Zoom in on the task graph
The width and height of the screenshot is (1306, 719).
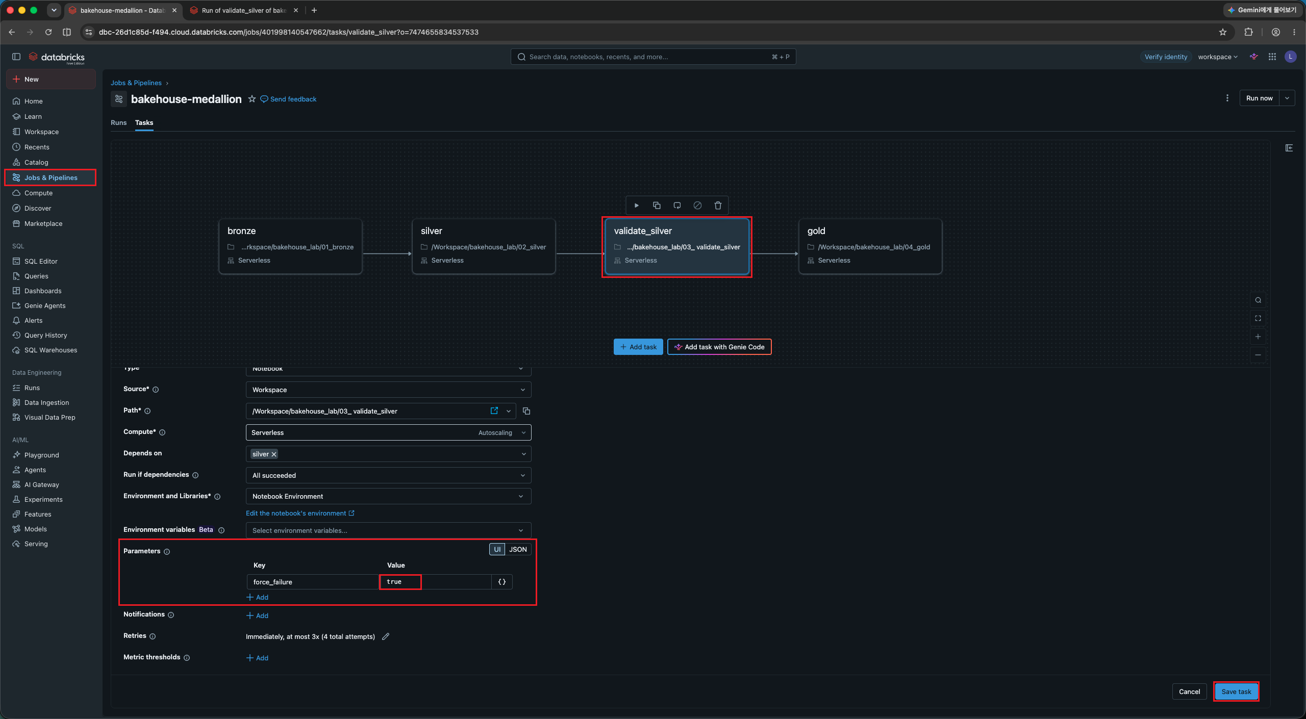tap(1258, 337)
